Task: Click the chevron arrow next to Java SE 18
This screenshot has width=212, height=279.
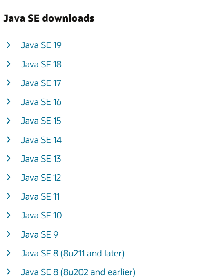Action: pyautogui.click(x=9, y=64)
